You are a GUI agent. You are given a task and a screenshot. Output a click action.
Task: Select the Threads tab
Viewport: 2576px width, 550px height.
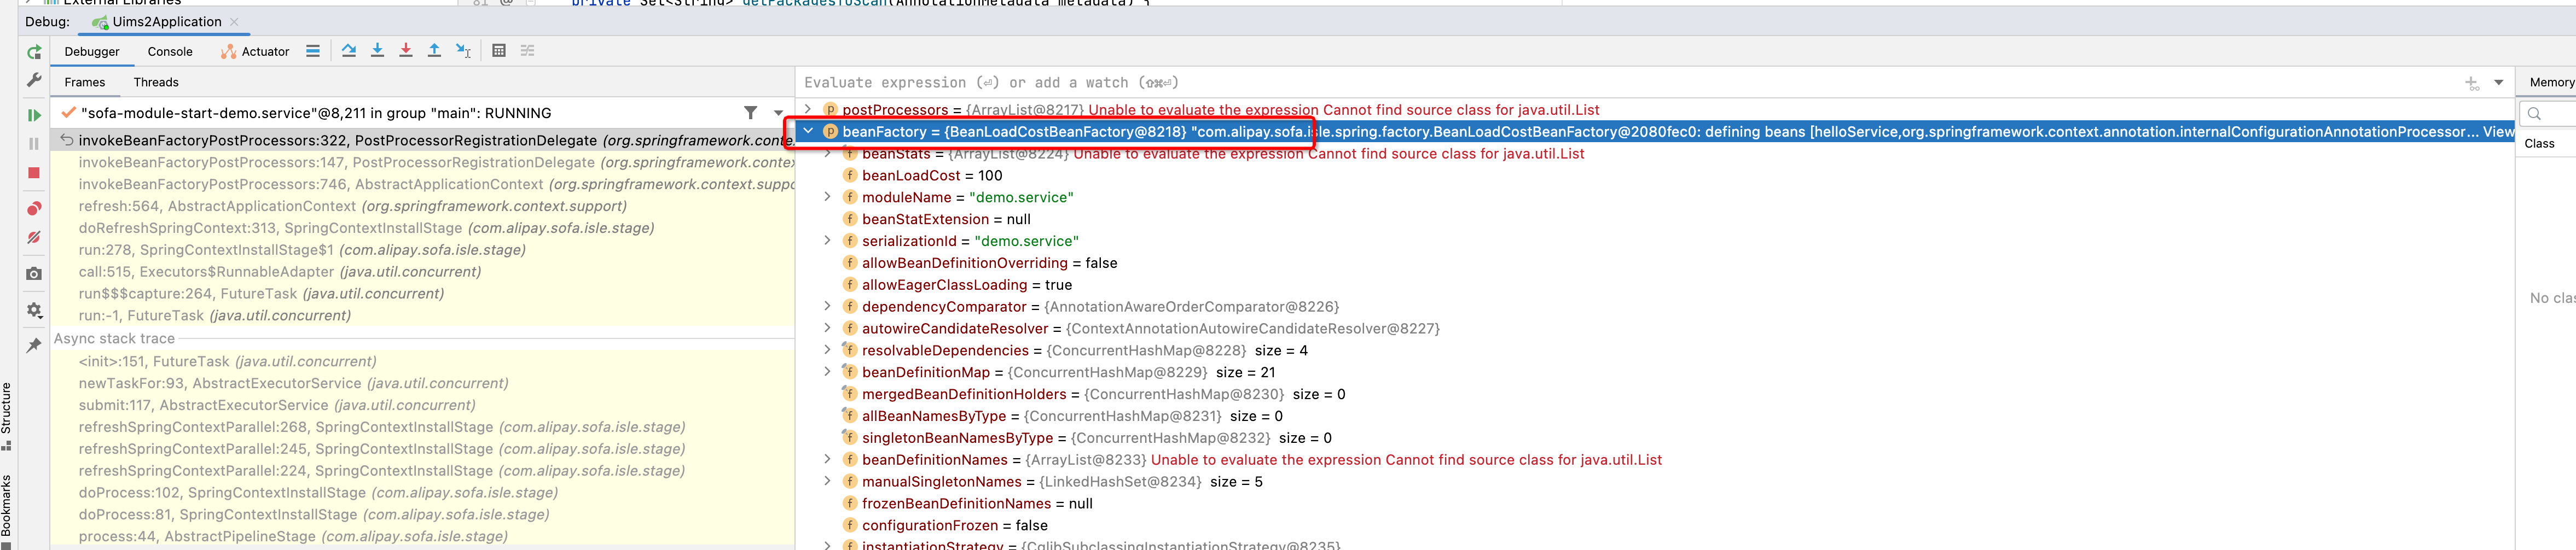pos(156,82)
